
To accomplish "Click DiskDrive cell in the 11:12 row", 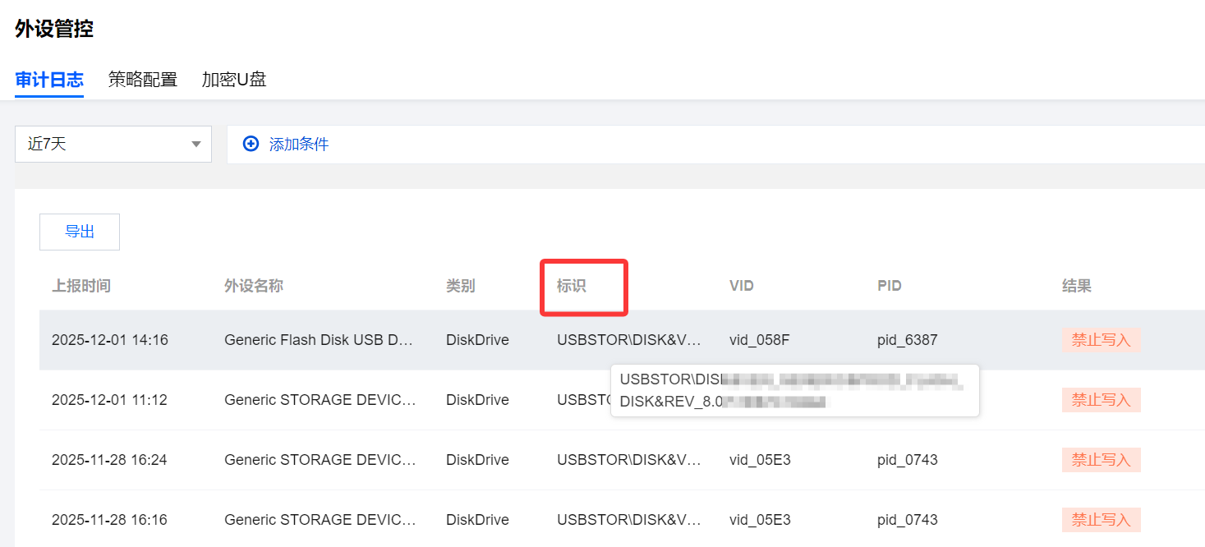I will (x=477, y=400).
